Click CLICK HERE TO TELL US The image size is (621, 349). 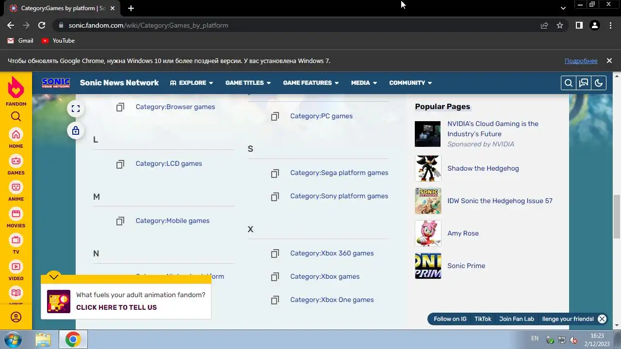pyautogui.click(x=116, y=307)
